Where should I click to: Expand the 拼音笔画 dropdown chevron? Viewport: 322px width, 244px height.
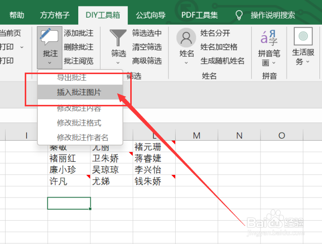(274, 63)
